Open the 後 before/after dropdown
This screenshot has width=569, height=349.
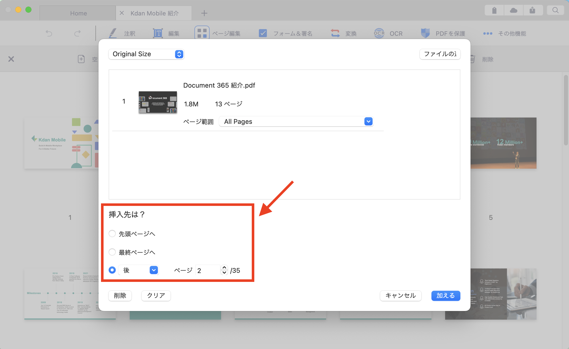139,270
